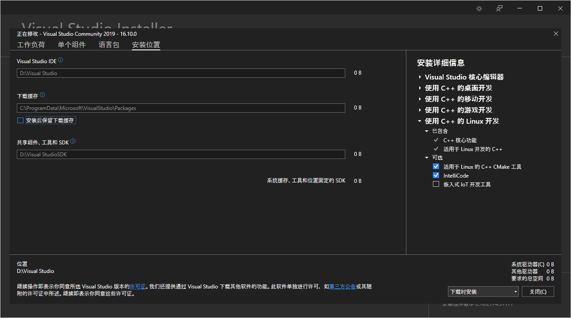Uncheck the IntelliCode option

(x=436, y=175)
